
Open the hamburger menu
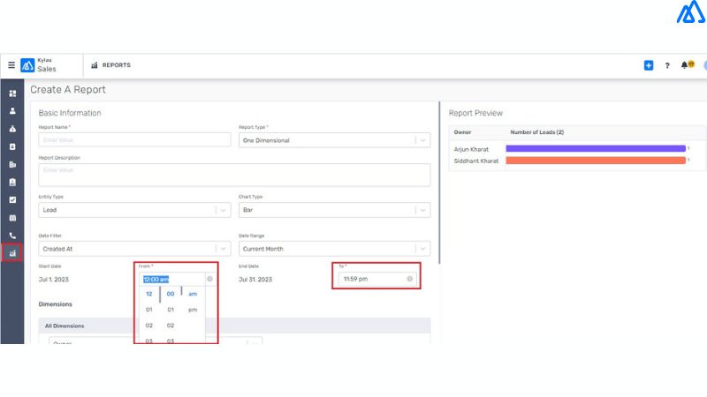point(11,65)
